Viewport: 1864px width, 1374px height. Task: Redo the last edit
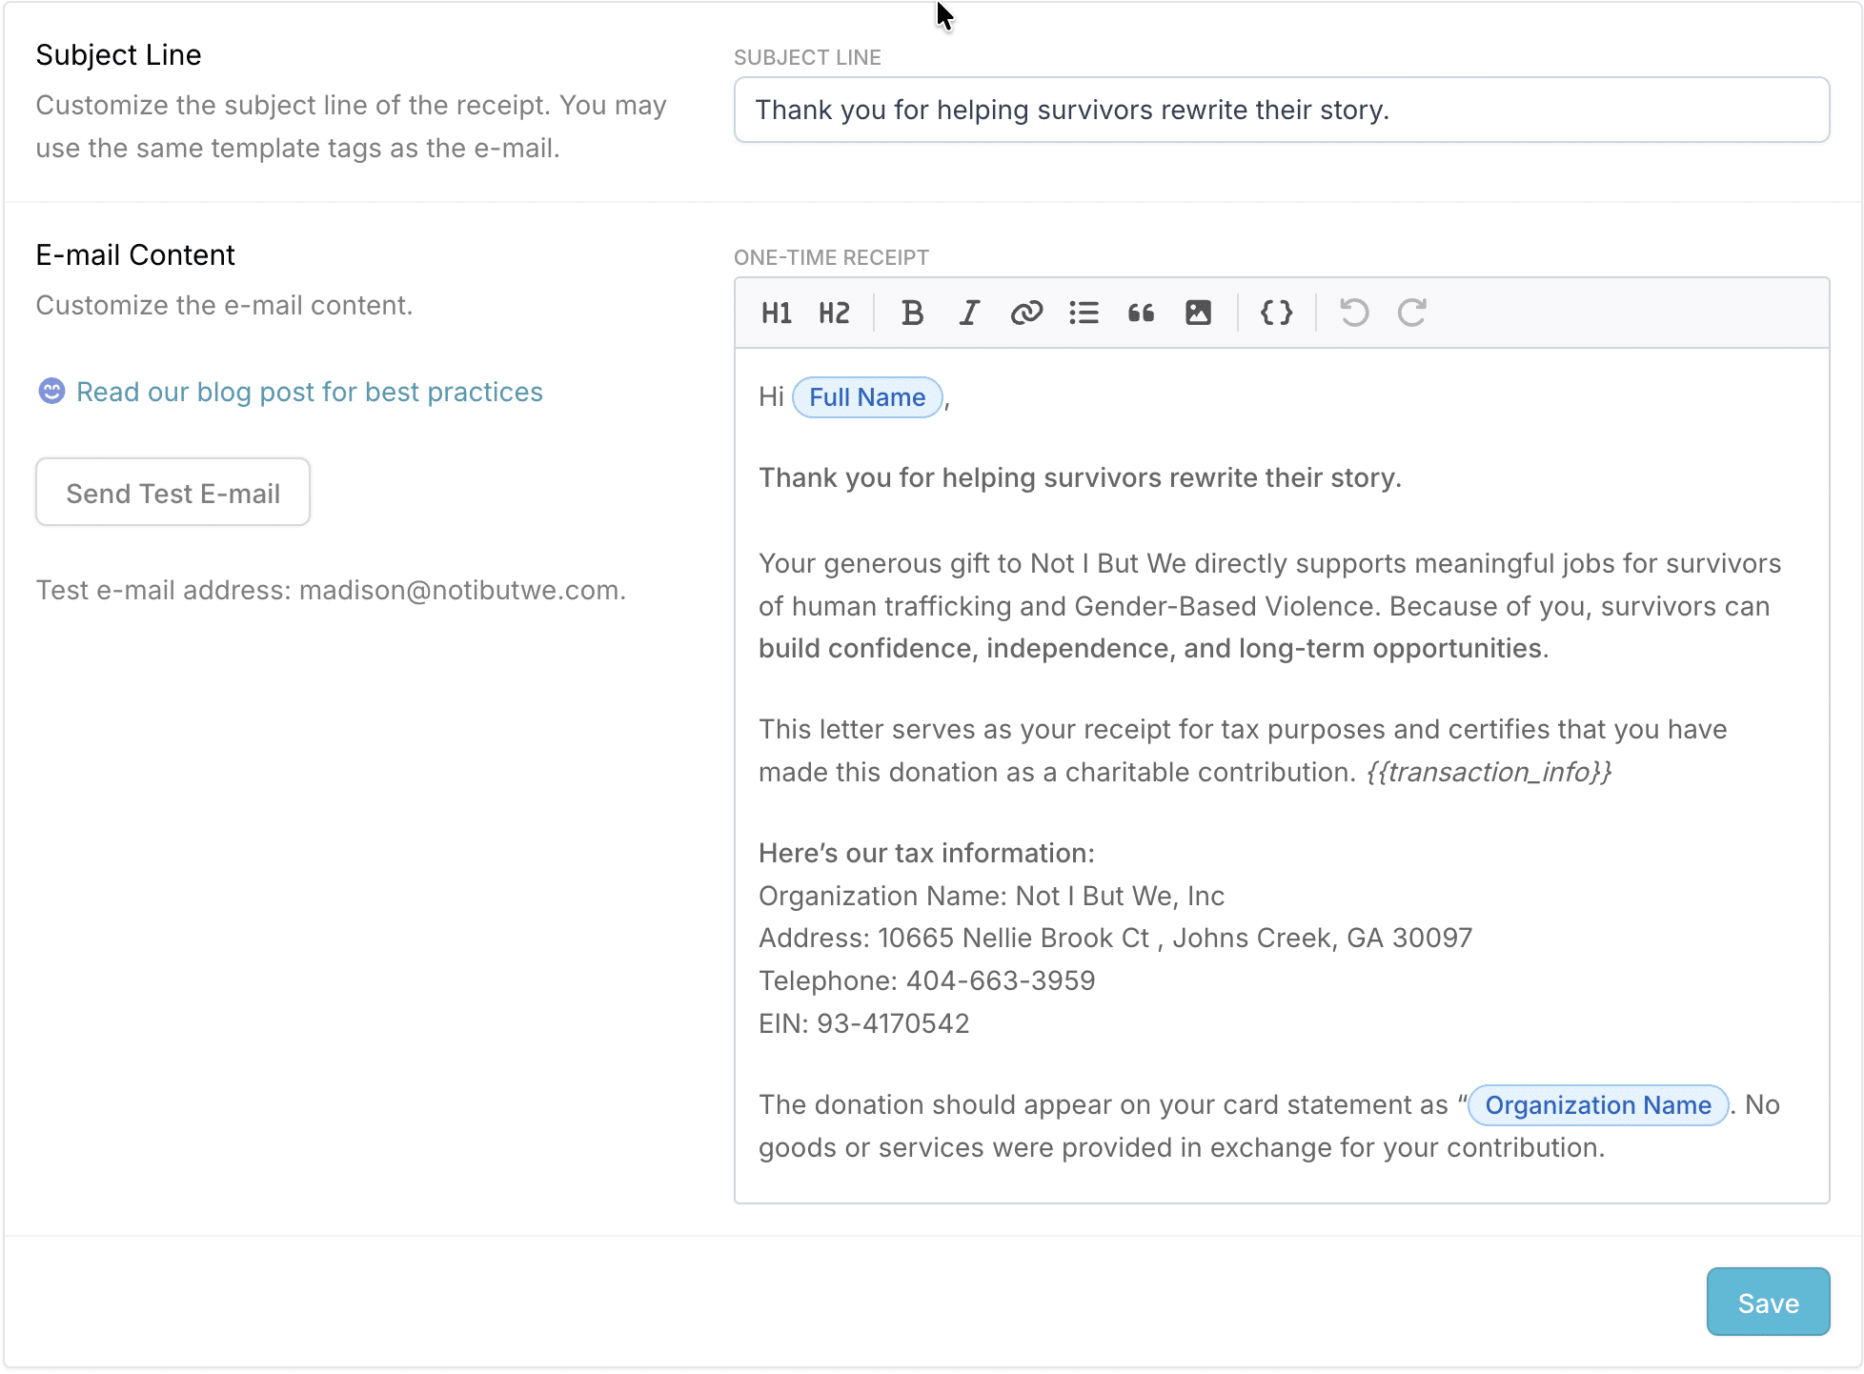[x=1411, y=313]
